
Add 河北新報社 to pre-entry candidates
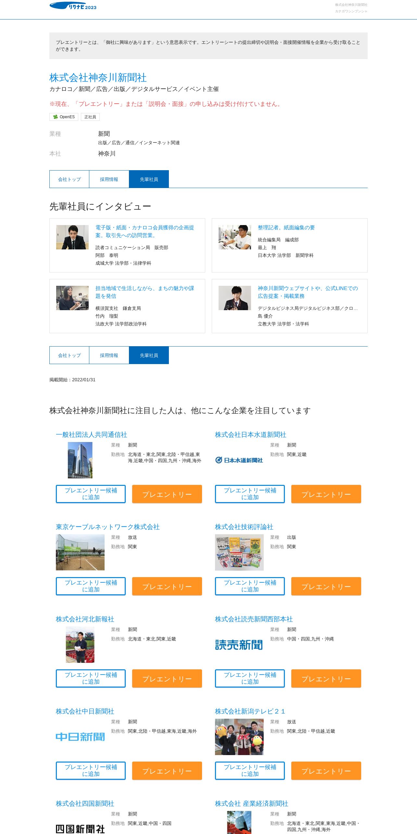click(x=91, y=678)
